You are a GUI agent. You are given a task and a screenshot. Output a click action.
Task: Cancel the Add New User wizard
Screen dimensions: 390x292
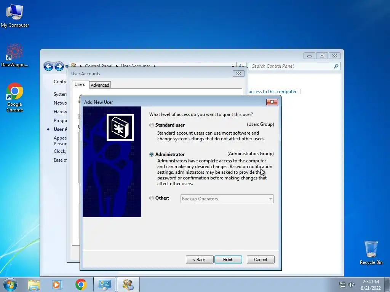coord(261,259)
